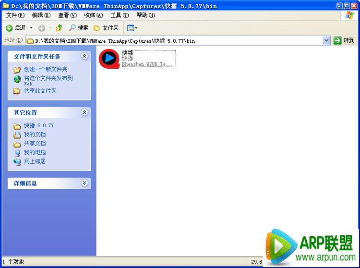This screenshot has height=268, width=360.
Task: Select the 快播 file name label
Action: pos(127,53)
